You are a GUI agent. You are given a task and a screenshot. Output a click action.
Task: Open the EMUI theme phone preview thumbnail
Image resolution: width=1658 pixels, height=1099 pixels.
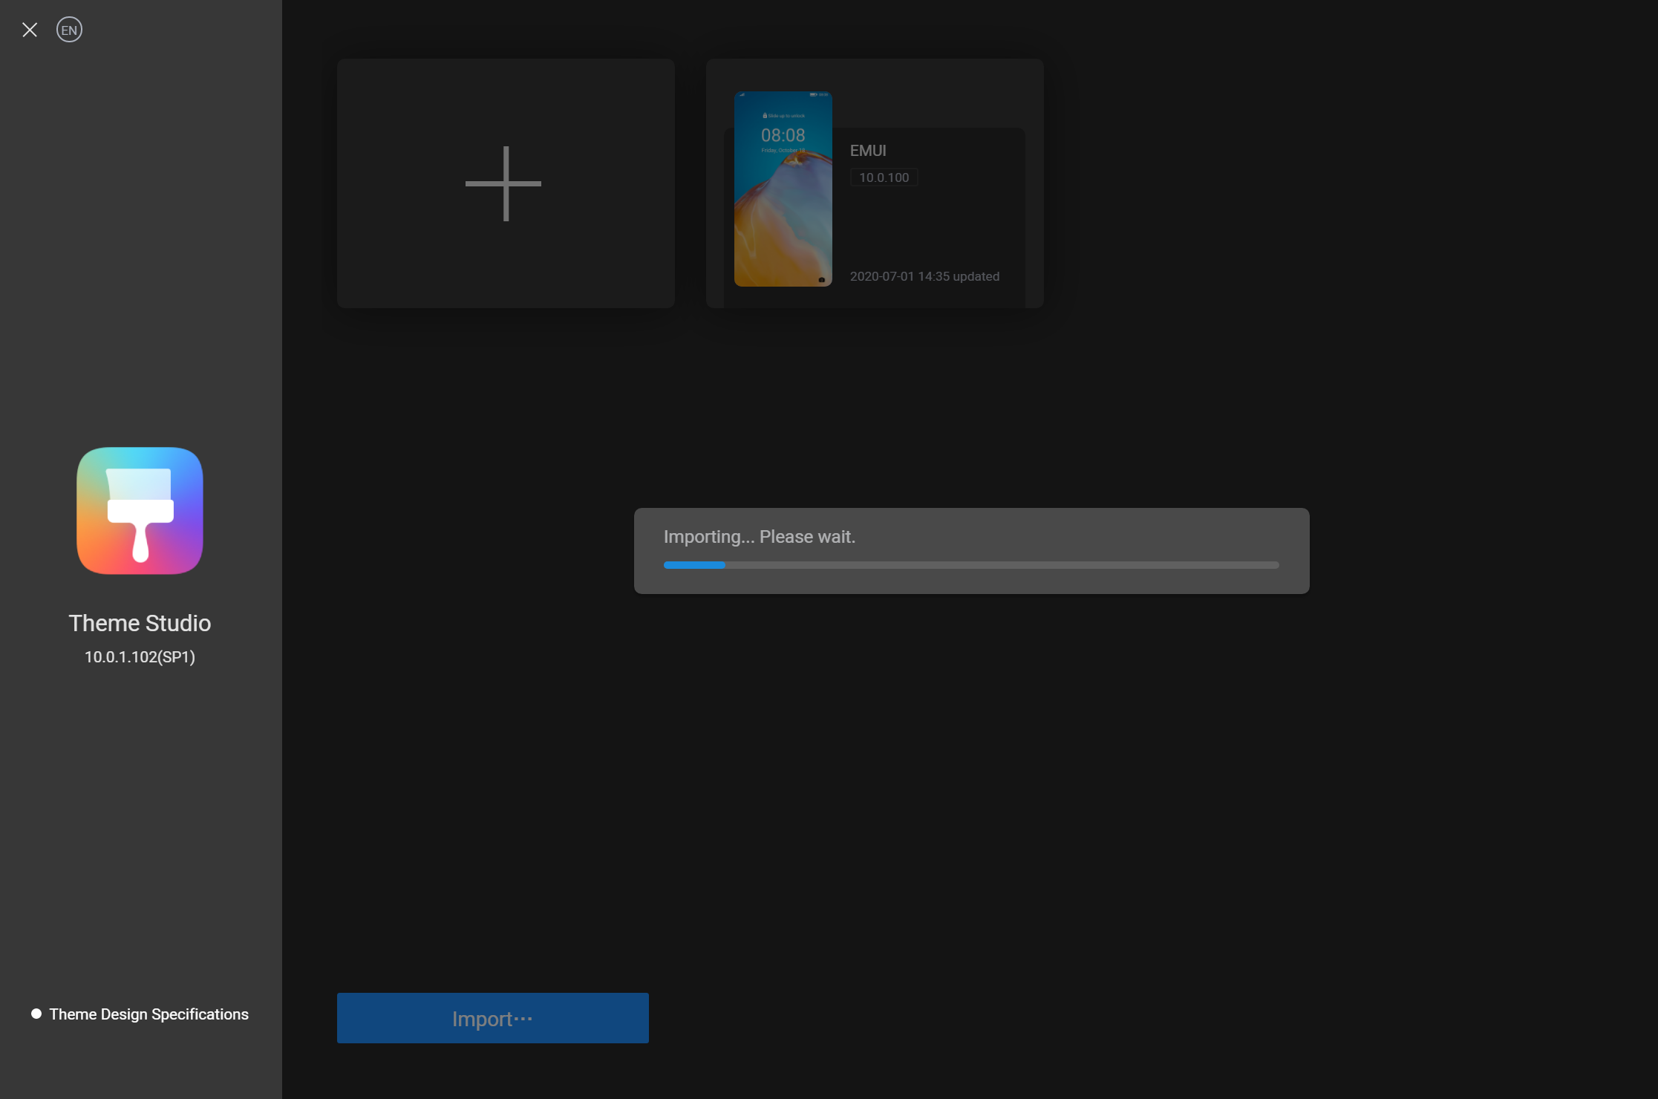point(783,189)
